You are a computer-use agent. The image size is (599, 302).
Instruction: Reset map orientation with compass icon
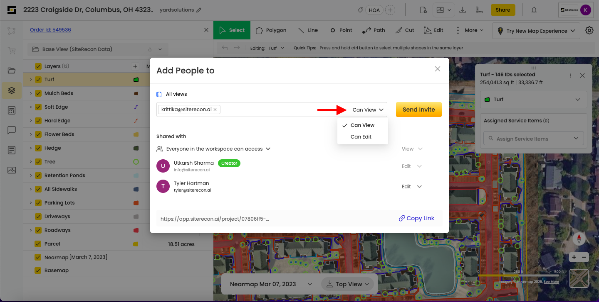click(579, 239)
